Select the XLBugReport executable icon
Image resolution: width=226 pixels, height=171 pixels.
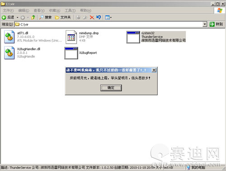pos(71,53)
